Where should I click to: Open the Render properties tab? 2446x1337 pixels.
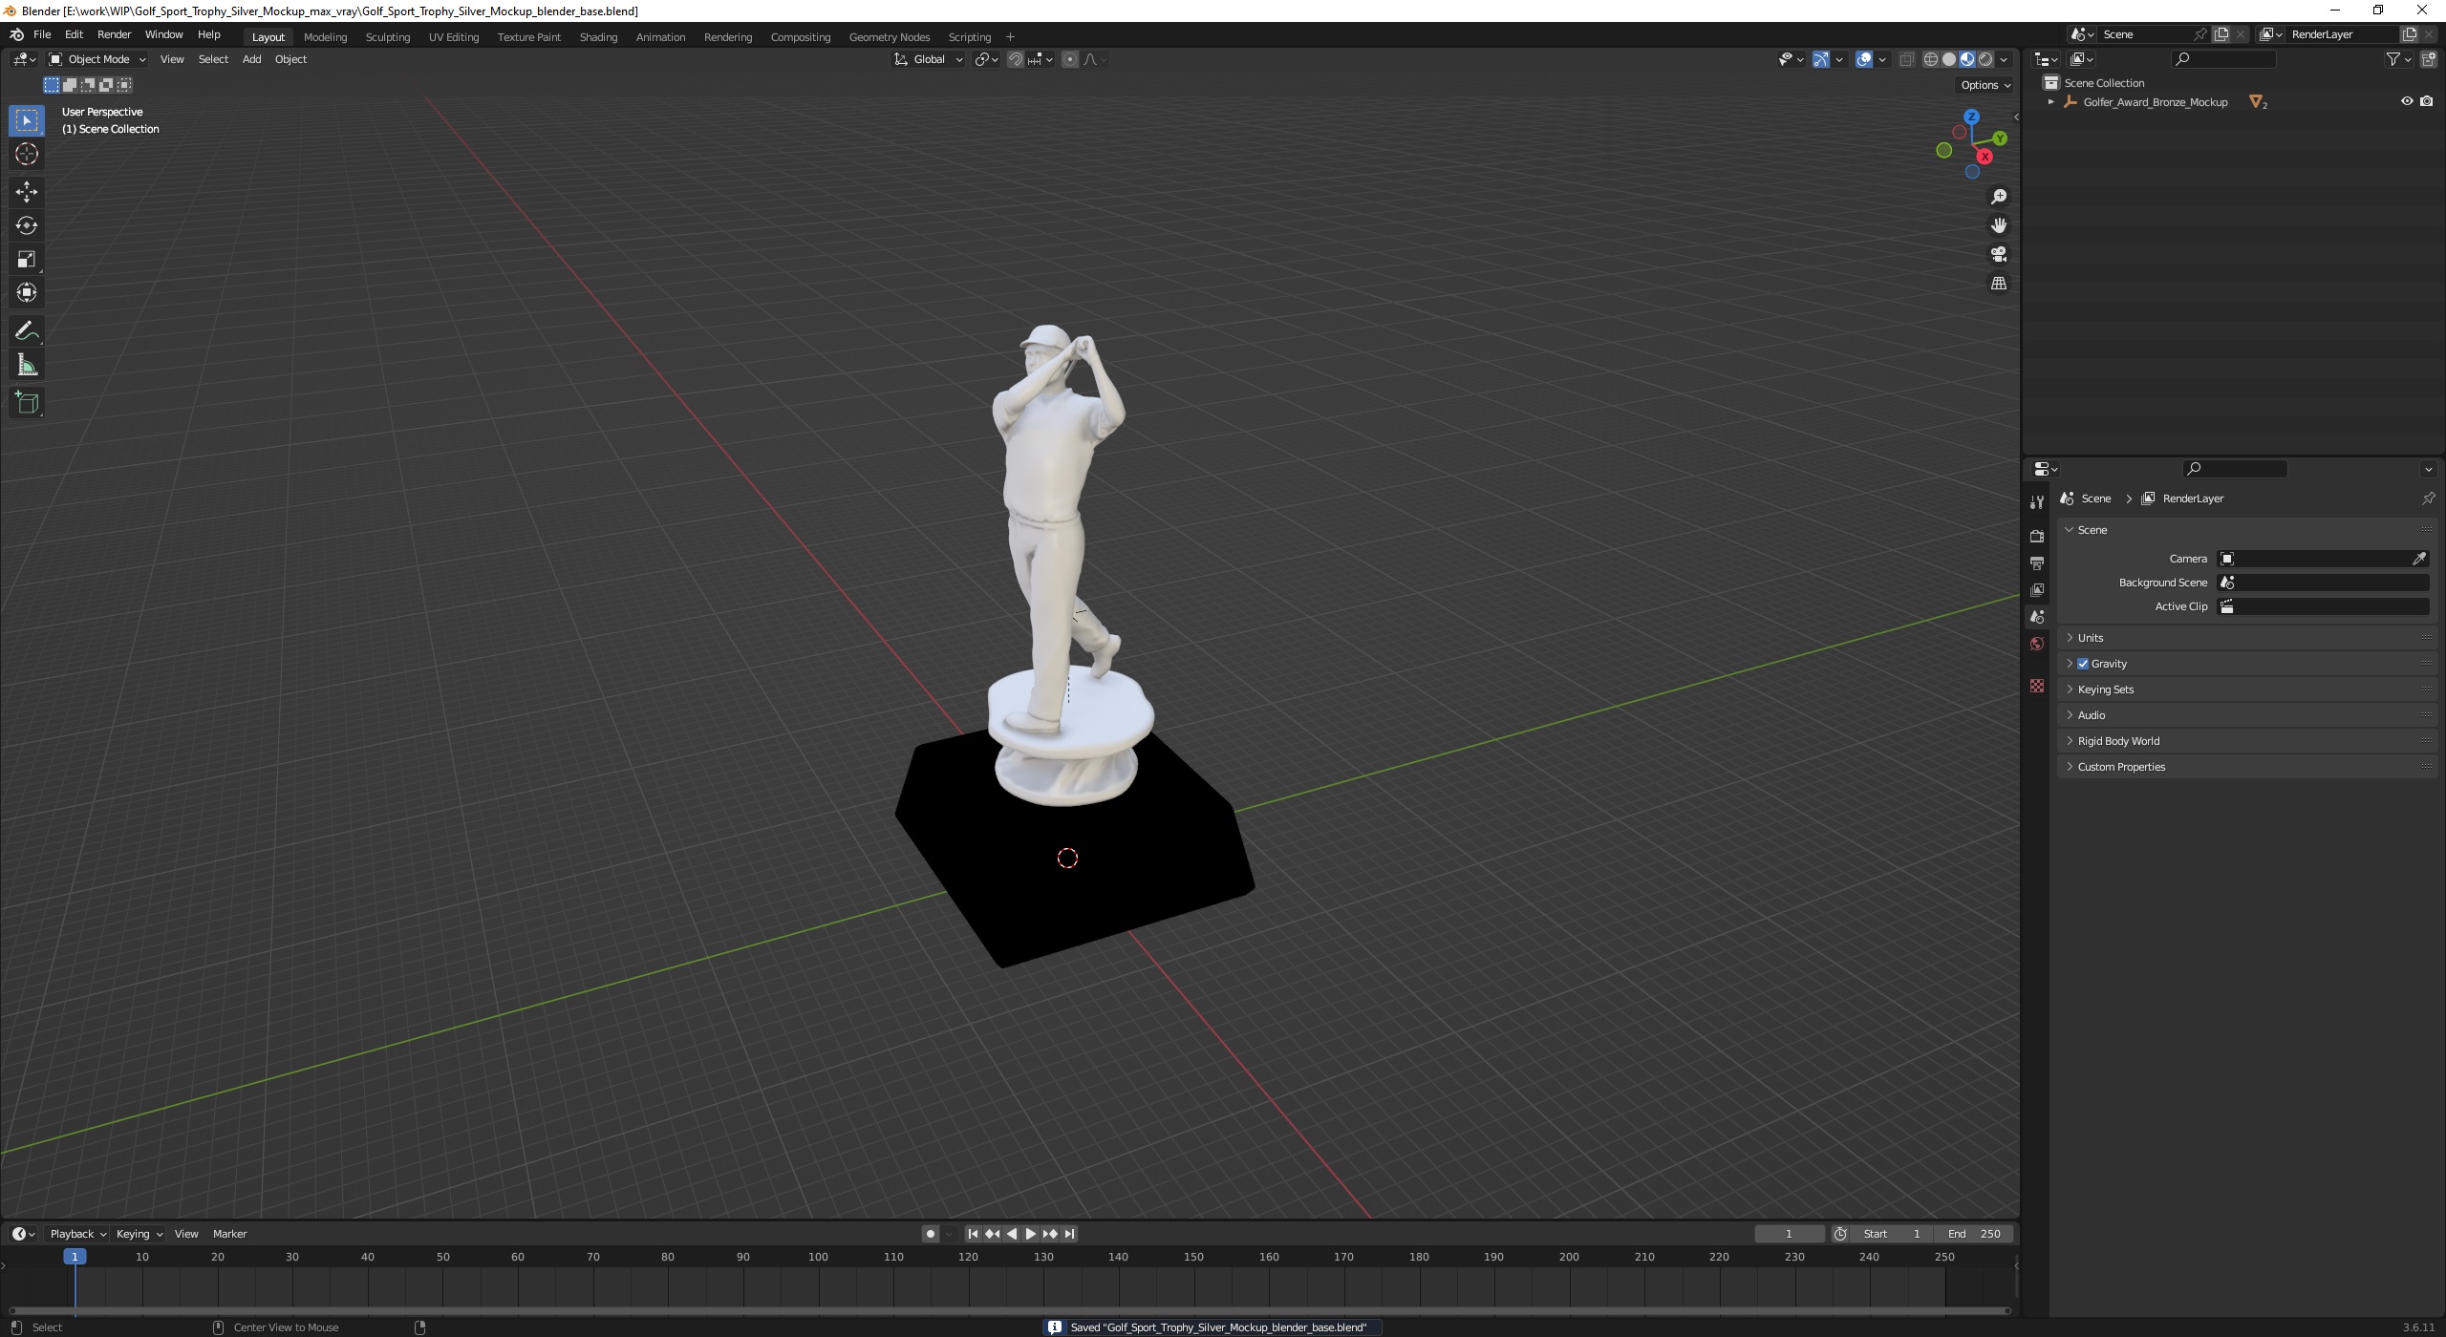2036,536
